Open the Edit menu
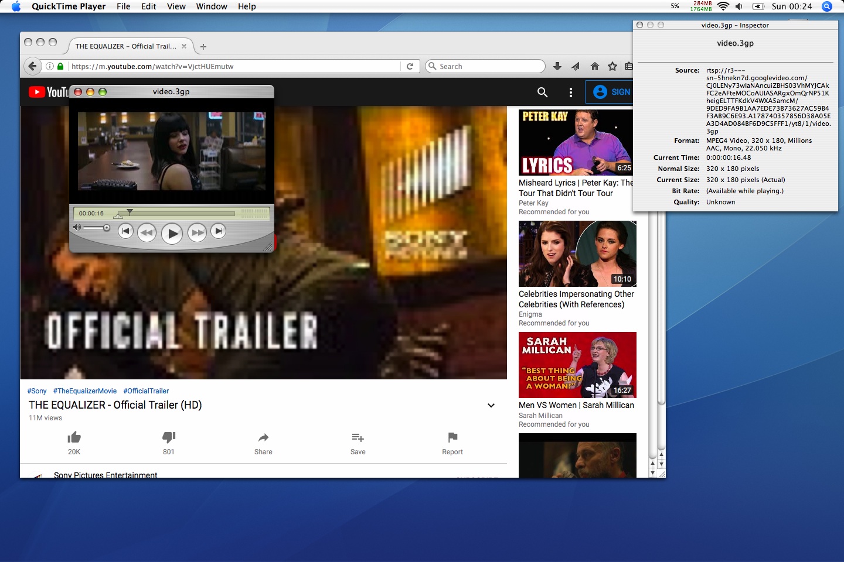 pos(149,6)
